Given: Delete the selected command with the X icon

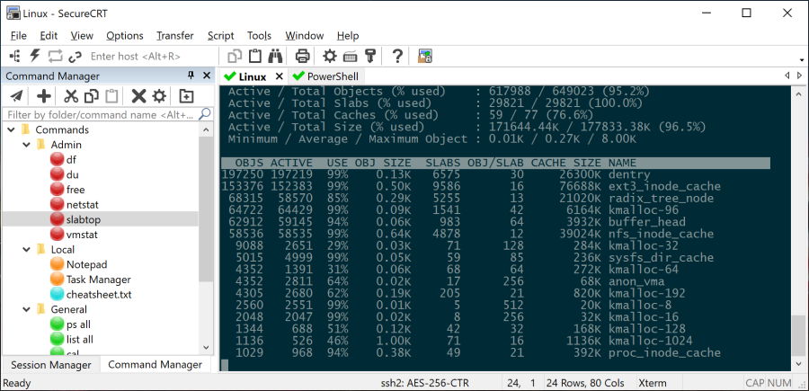Looking at the screenshot, I should coord(138,96).
